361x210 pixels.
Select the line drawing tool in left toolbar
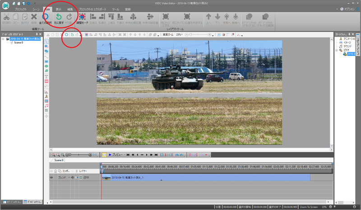(46, 57)
